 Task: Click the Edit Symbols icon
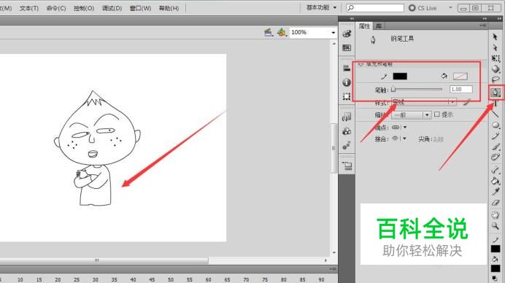coord(282,33)
